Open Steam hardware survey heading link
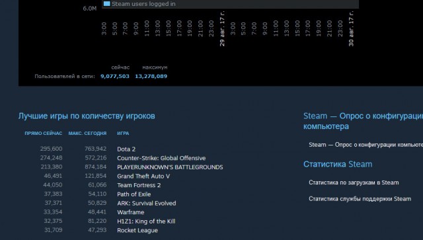 [363, 121]
